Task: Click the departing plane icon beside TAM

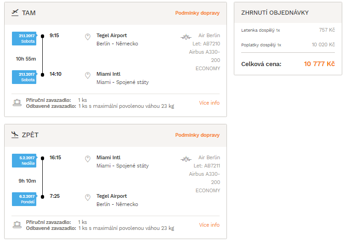Action: (15, 13)
